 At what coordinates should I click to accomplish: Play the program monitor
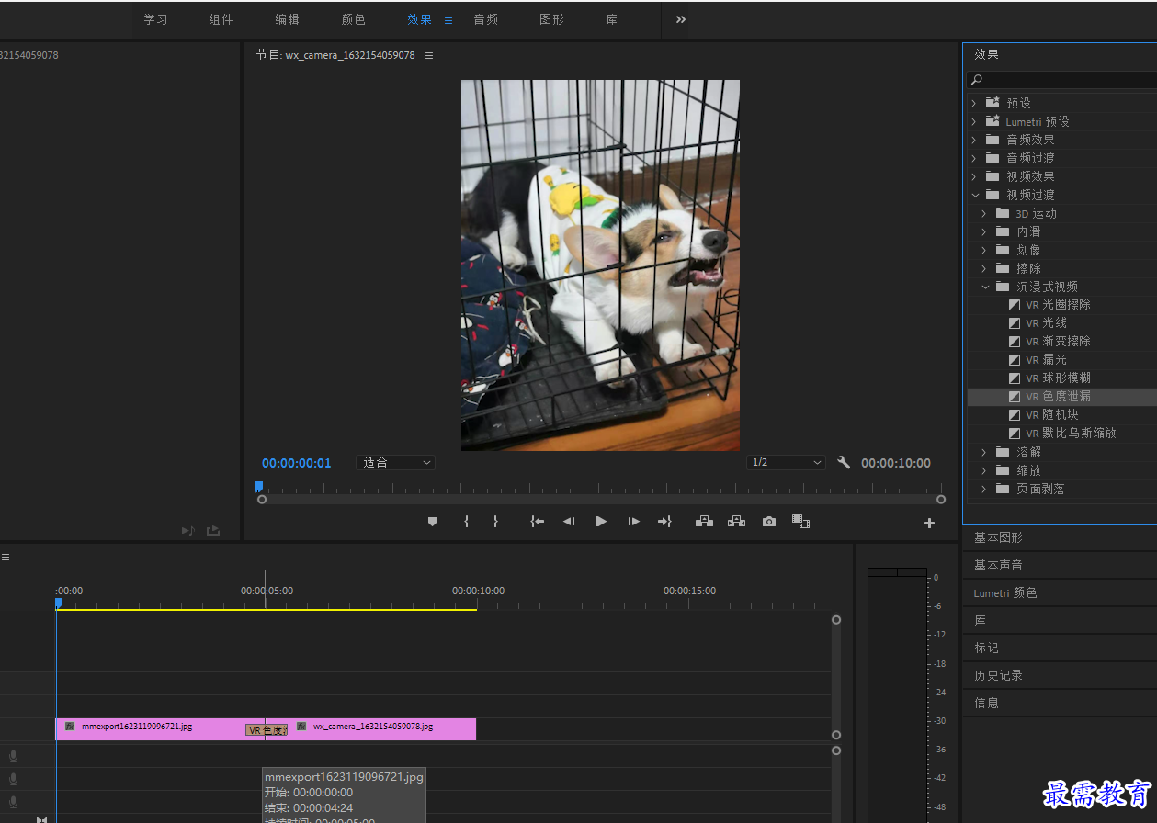point(601,522)
